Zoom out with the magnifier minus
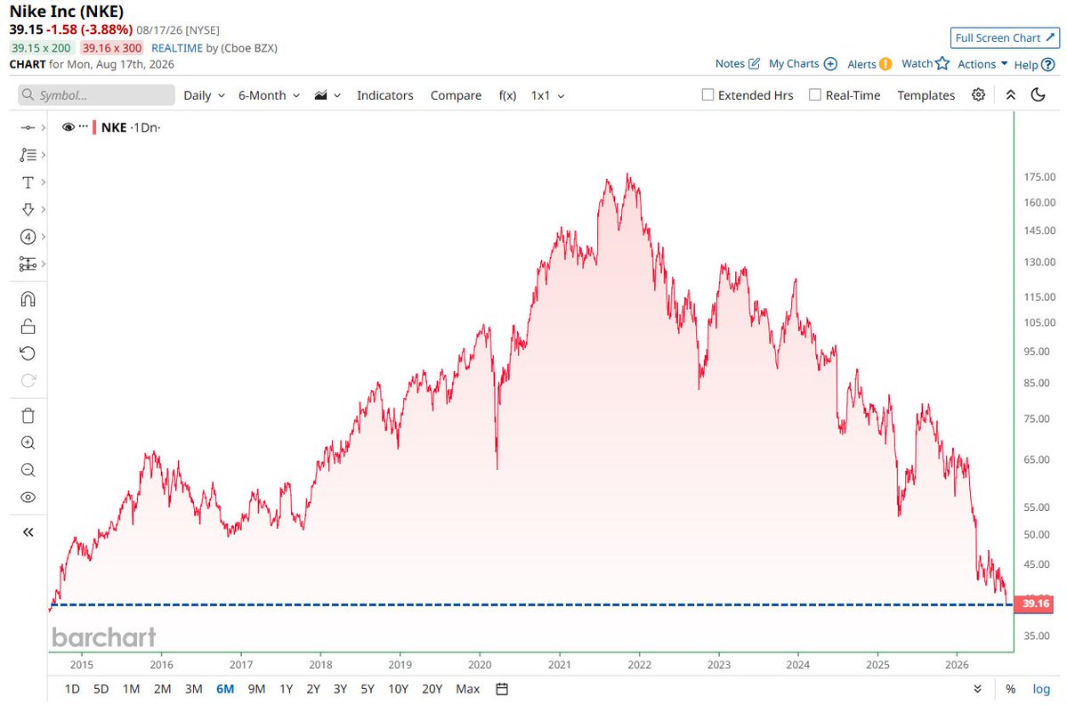1067x705 pixels. pos(28,470)
